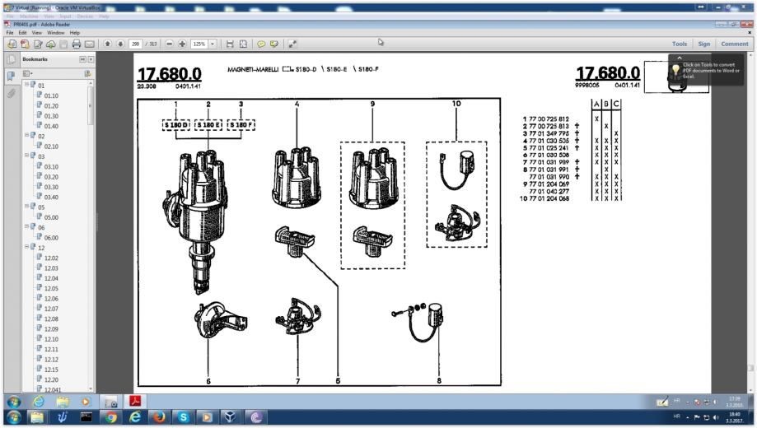
Task: Open Firefox from host taskbar
Action: (x=159, y=417)
